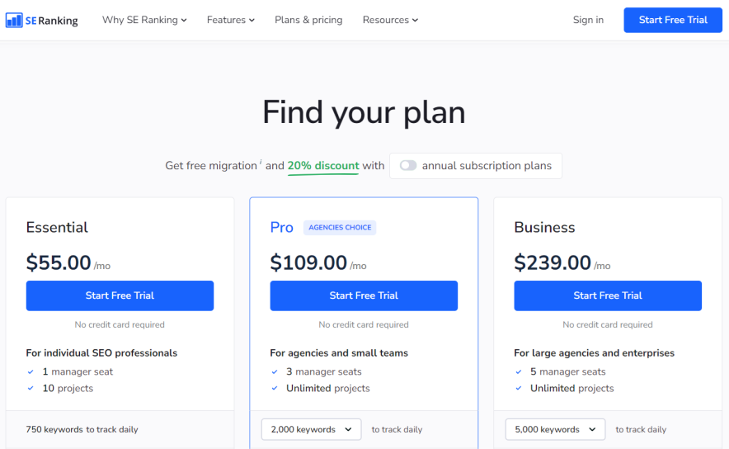Expand the Why SE Ranking menu

[x=144, y=20]
